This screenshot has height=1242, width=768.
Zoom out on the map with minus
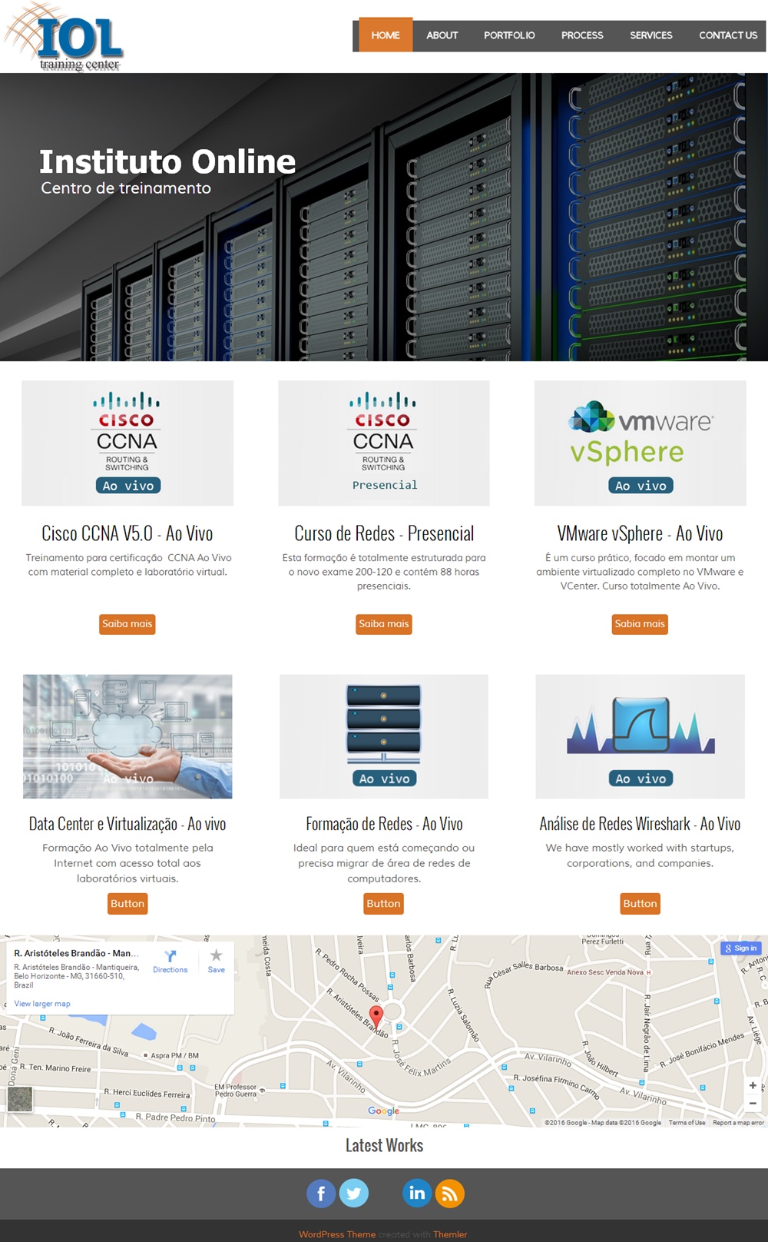pos(753,1103)
